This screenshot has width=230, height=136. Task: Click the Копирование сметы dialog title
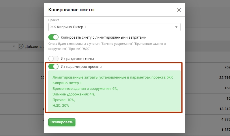pyautogui.click(x=71, y=10)
